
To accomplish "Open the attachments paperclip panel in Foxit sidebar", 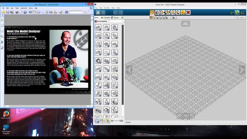I will pyautogui.click(x=2, y=42).
